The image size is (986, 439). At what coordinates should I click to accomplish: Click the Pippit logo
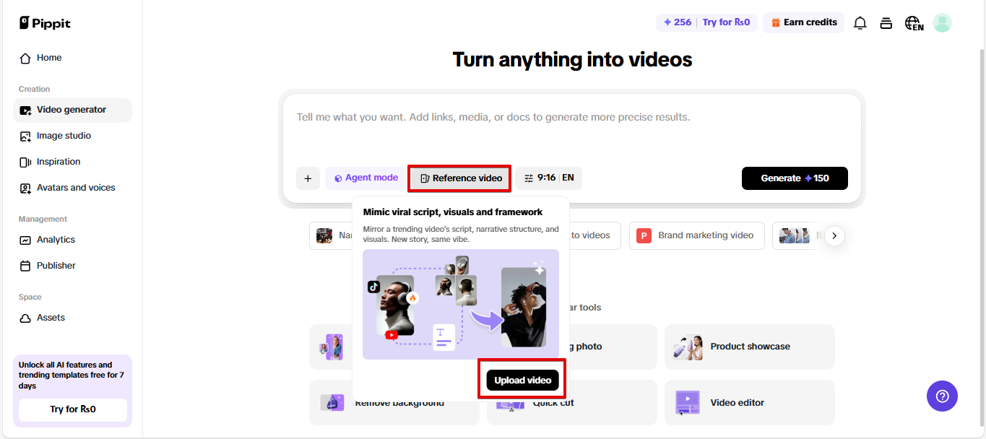click(45, 23)
